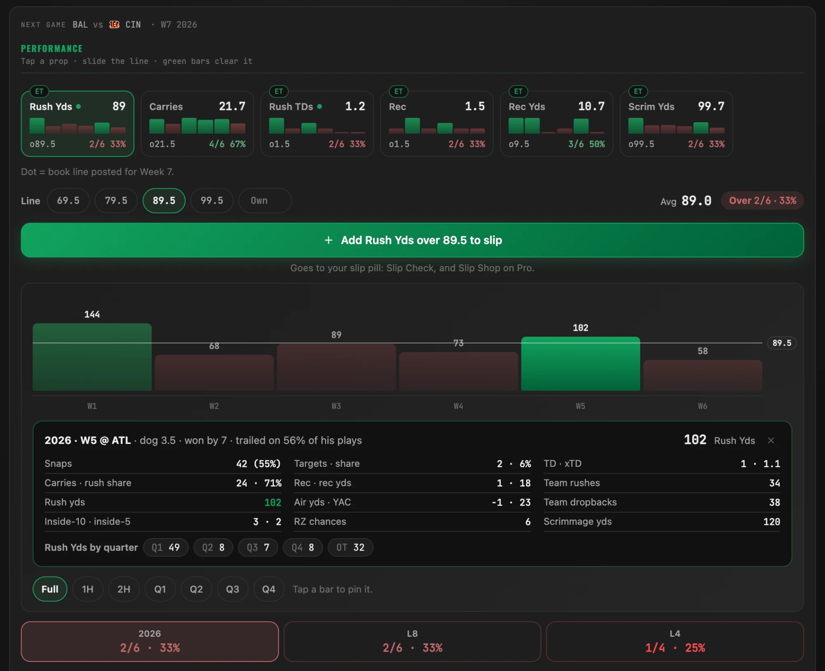Click the Over 2/6 · 33% badge
Screen dimensions: 825x671
point(762,201)
